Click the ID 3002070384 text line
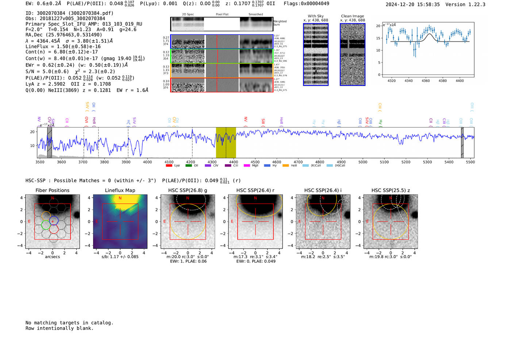This screenshot has height=348, width=511. pos(69,13)
